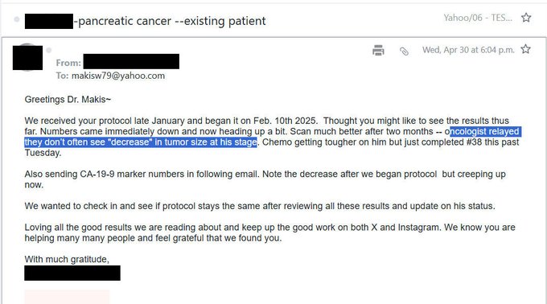Image resolution: width=547 pixels, height=304 pixels.
Task: Click recipient makisw79@yahoo.com address
Action: (118, 76)
